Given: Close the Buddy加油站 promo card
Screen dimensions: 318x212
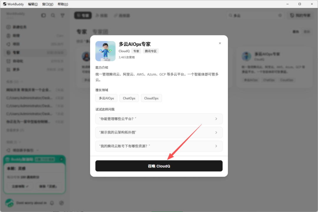Looking at the screenshot, I should coord(62,160).
